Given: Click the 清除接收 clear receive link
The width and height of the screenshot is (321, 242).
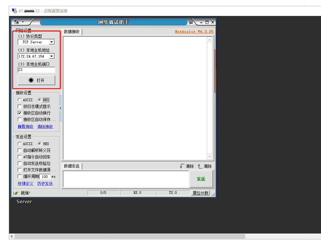Looking at the screenshot, I should tap(45, 127).
